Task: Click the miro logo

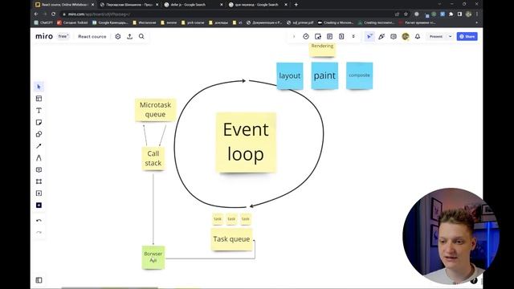Action: 44,36
